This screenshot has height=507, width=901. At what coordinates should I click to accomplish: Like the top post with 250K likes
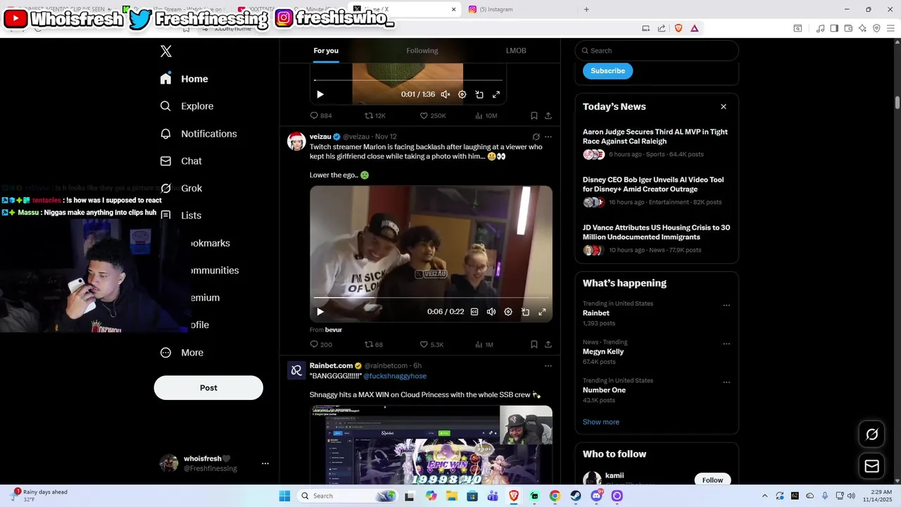click(433, 115)
